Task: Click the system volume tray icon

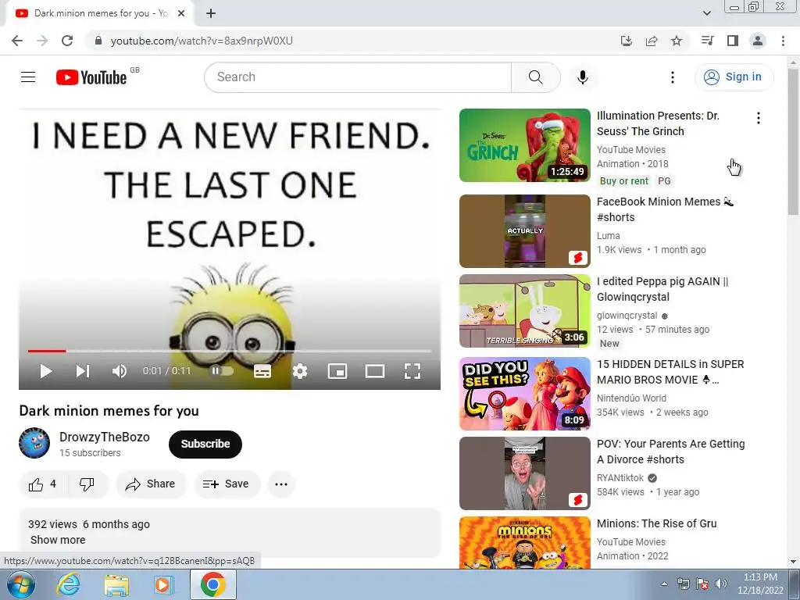Action: [721, 584]
